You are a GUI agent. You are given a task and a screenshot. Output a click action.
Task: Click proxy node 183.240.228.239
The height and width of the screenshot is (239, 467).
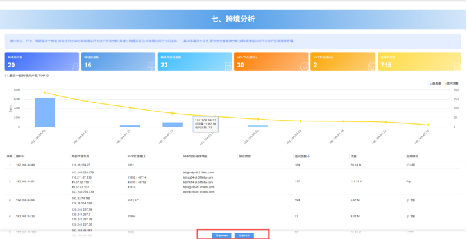83,192
